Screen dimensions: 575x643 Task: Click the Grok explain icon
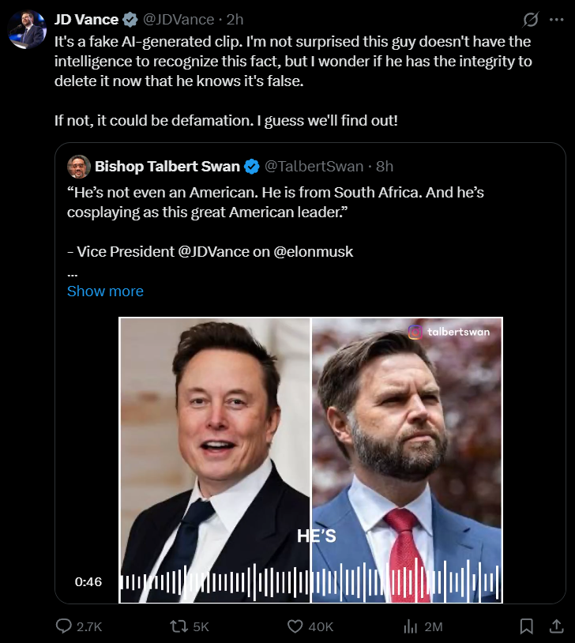coord(532,19)
